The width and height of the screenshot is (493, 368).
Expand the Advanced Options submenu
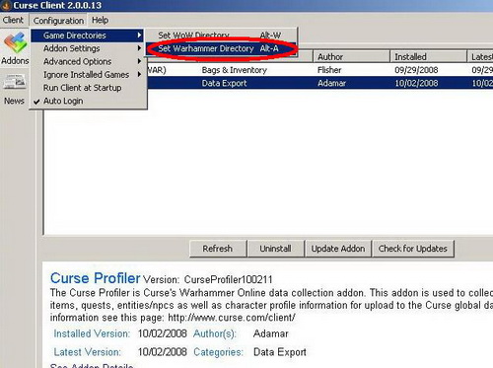tap(87, 61)
